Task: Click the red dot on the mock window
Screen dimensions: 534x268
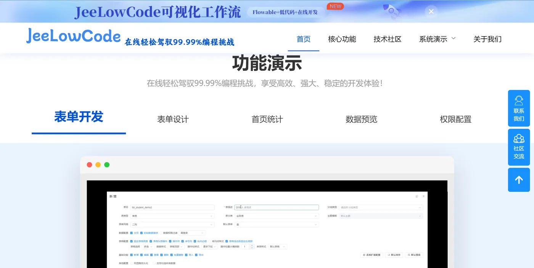Action: (89, 165)
